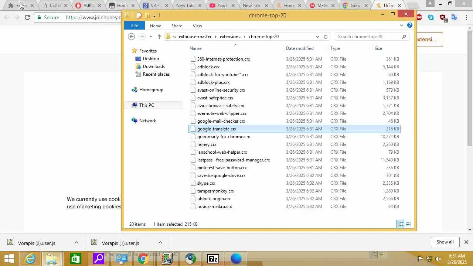Select This PC in navigation pane
This screenshot has height=266, width=473.
(146, 105)
